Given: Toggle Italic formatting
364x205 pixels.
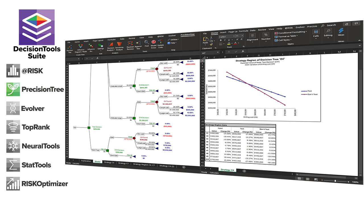Looking at the screenshot, I should coord(225,40).
